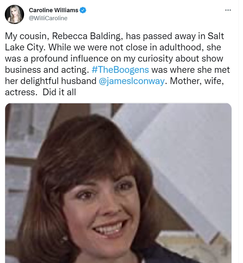Open Caroline Williams' profile avatar picture
The height and width of the screenshot is (263, 243).
(x=14, y=14)
